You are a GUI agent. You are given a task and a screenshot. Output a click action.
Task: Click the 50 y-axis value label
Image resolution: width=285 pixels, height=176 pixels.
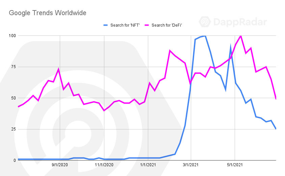pos(14,98)
